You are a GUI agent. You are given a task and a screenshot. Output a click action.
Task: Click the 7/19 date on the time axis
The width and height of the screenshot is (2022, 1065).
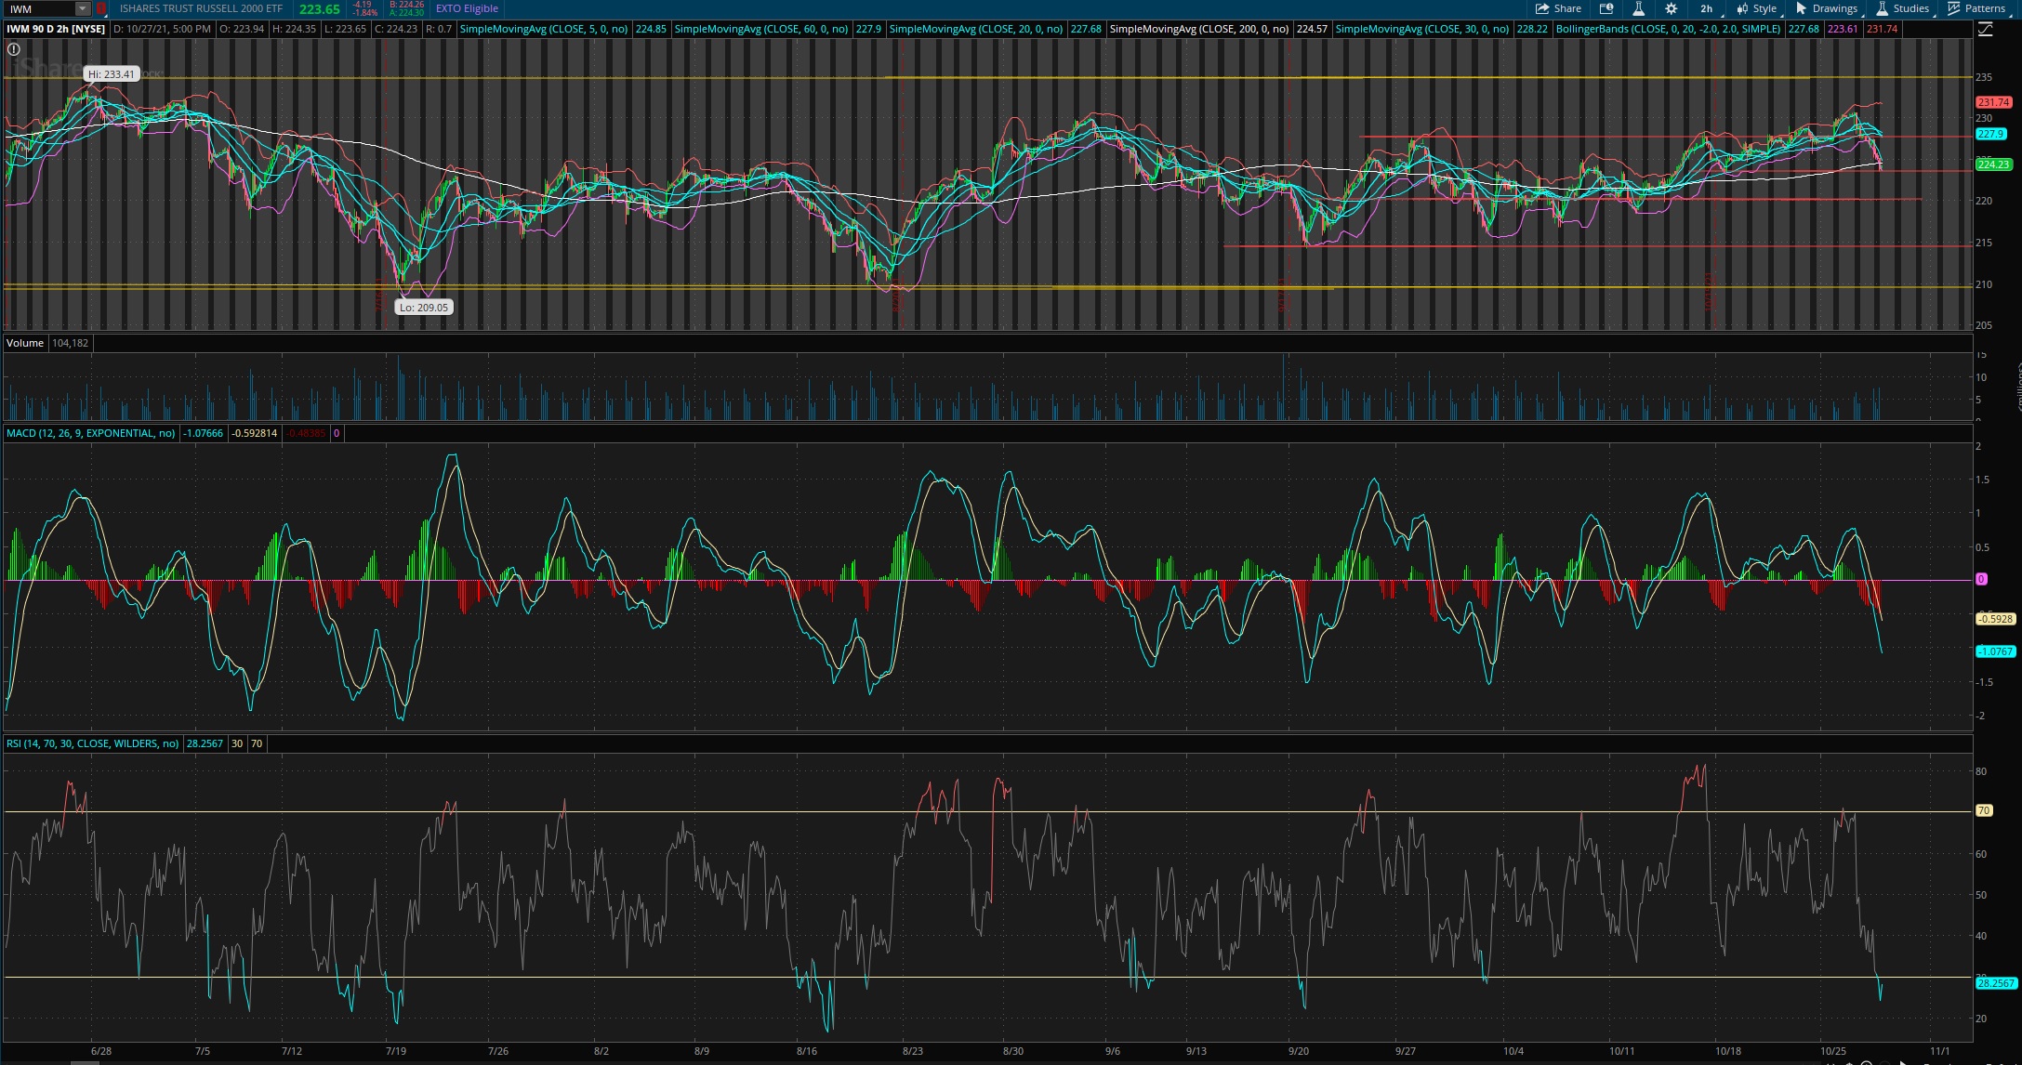396,1051
